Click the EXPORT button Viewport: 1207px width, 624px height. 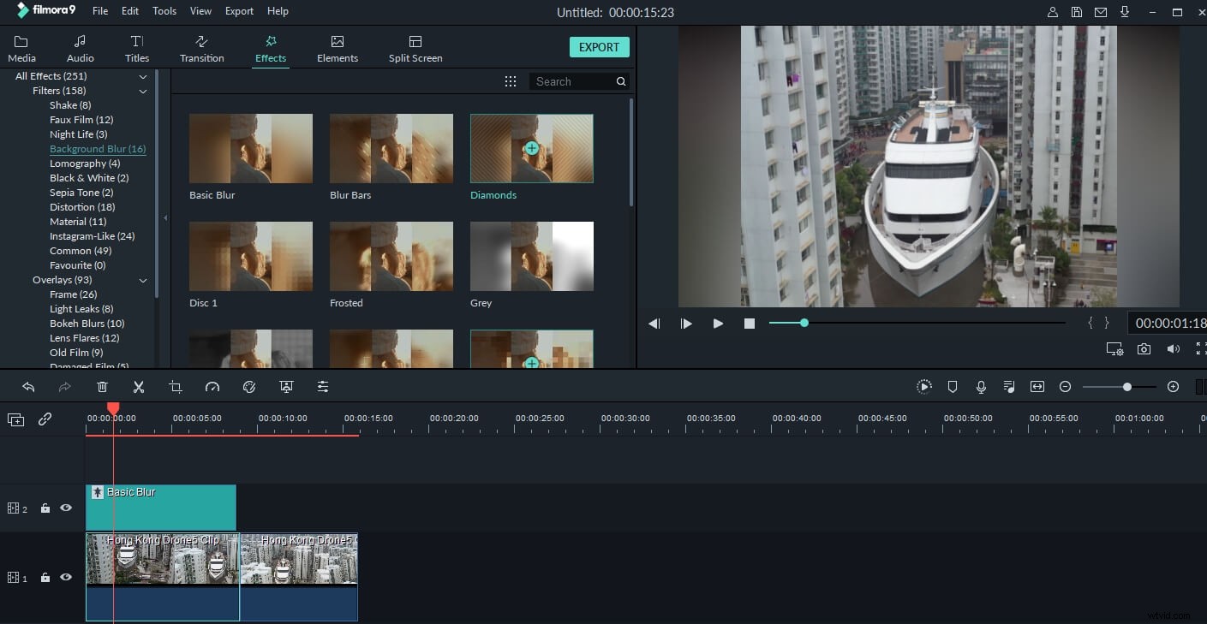tap(599, 47)
